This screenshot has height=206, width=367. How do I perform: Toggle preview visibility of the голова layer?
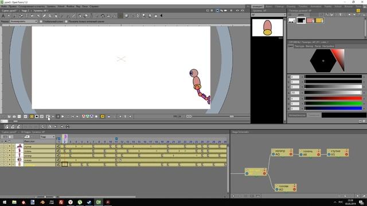2,160
